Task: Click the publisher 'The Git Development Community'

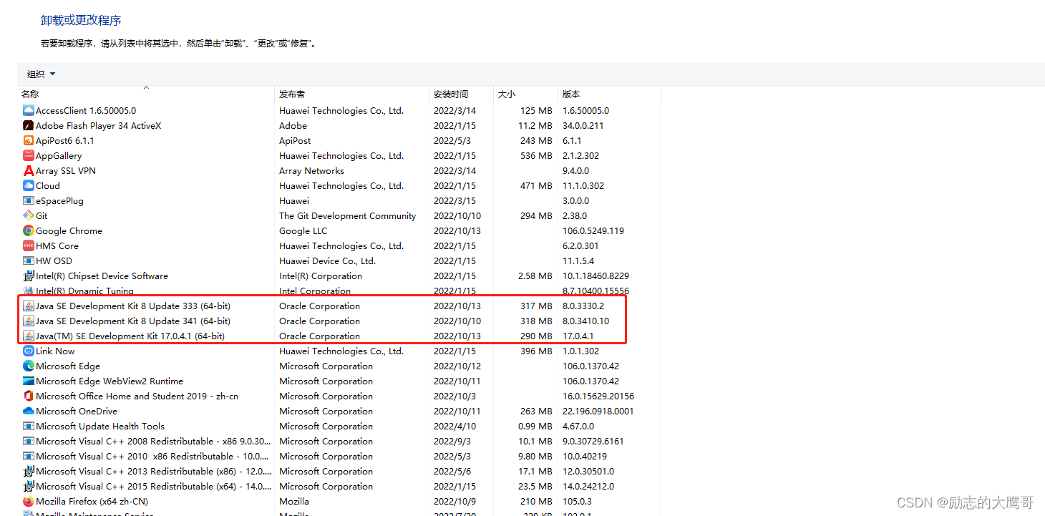Action: pos(347,215)
